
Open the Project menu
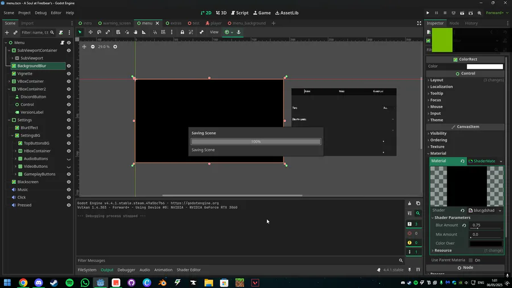[x=24, y=13]
